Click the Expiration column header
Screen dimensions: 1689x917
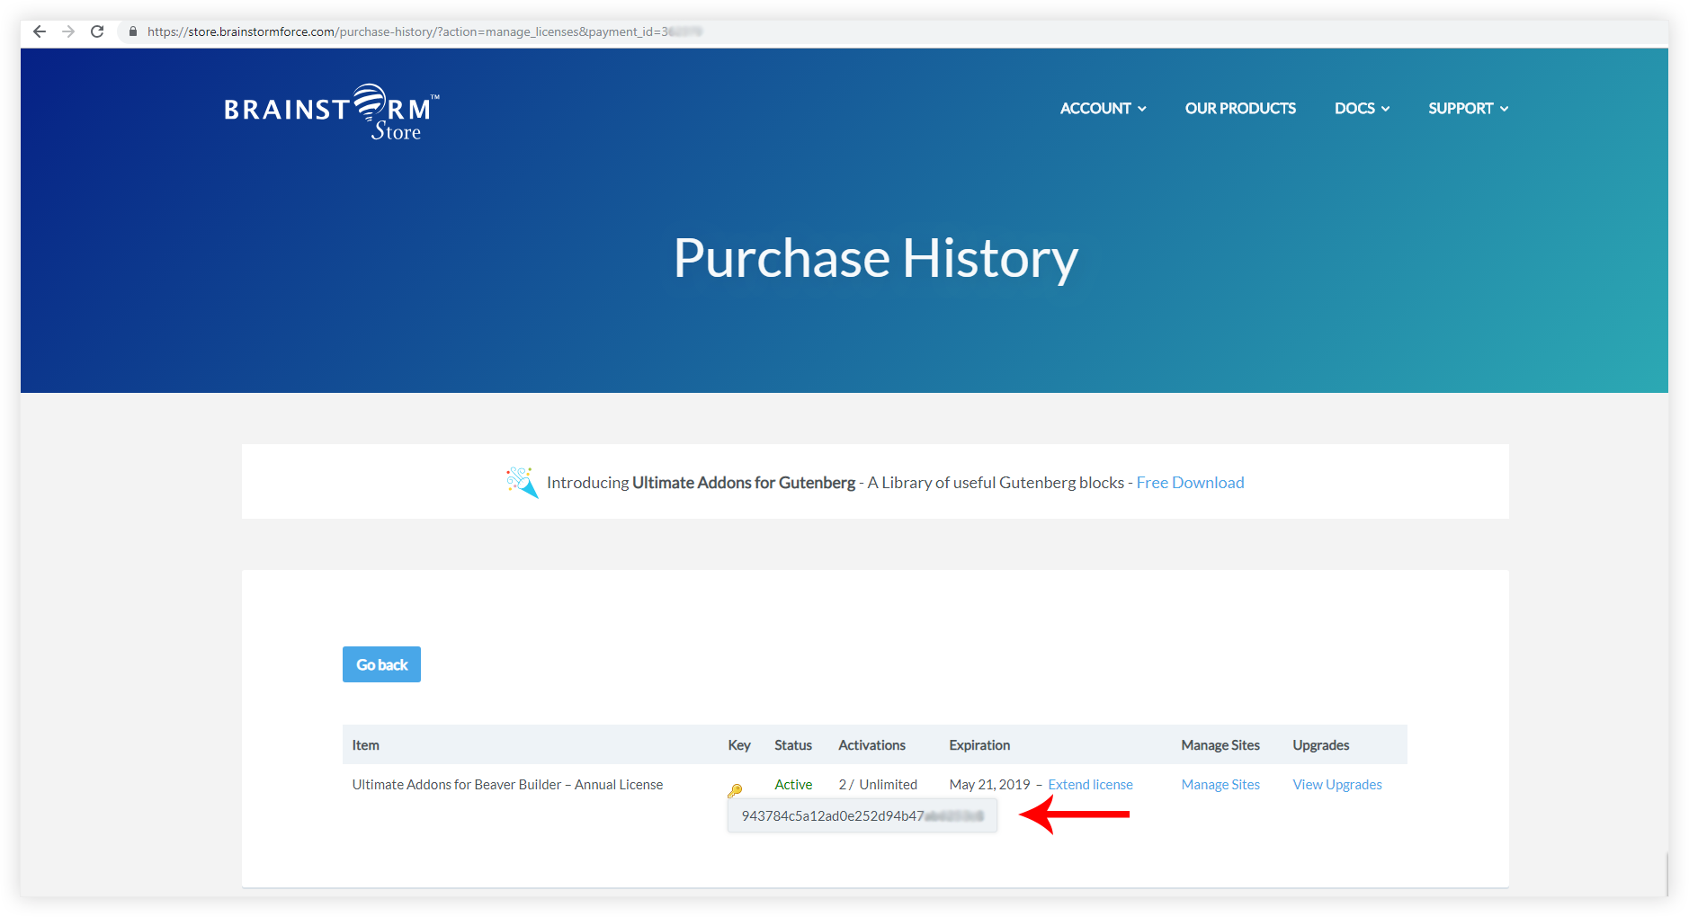[x=979, y=745]
